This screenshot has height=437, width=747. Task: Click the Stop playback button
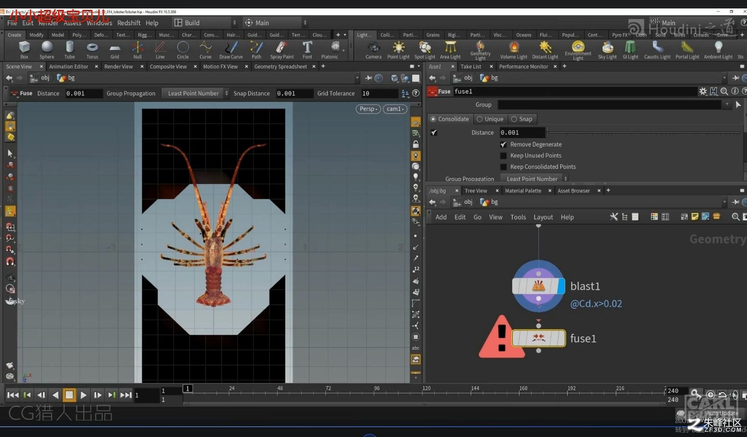click(69, 395)
